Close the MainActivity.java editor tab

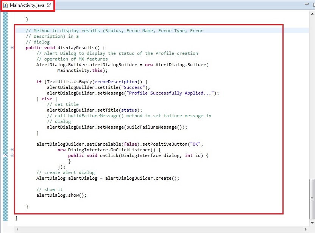[49, 6]
